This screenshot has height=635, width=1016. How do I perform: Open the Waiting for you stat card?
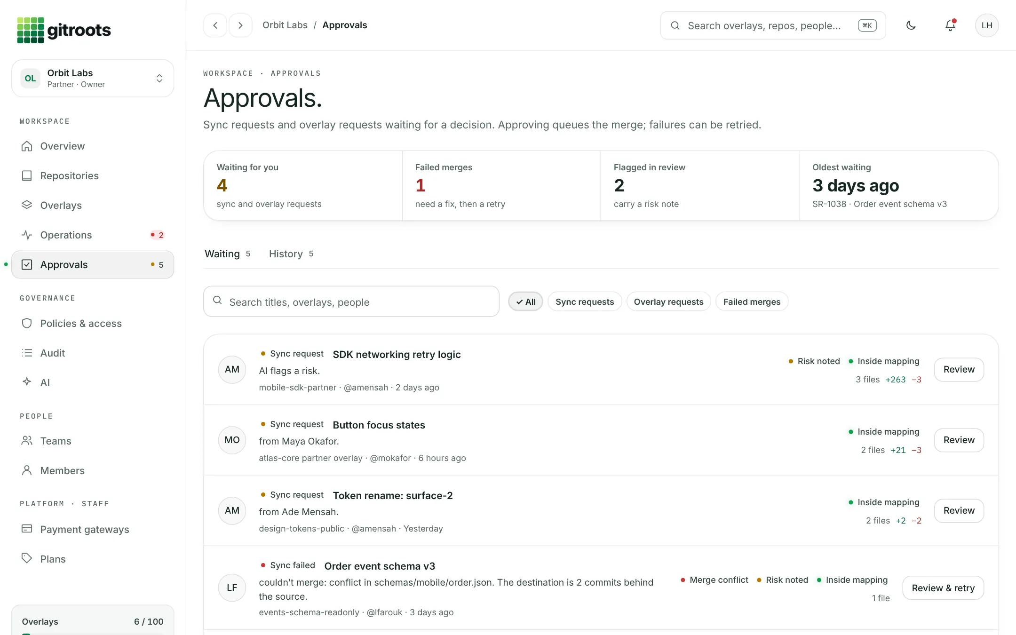tap(303, 186)
